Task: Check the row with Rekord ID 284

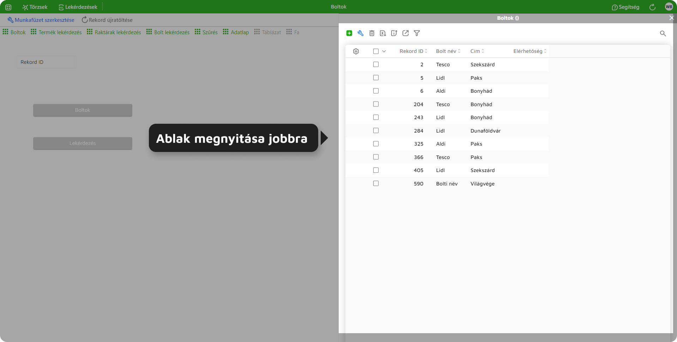Action: [376, 130]
